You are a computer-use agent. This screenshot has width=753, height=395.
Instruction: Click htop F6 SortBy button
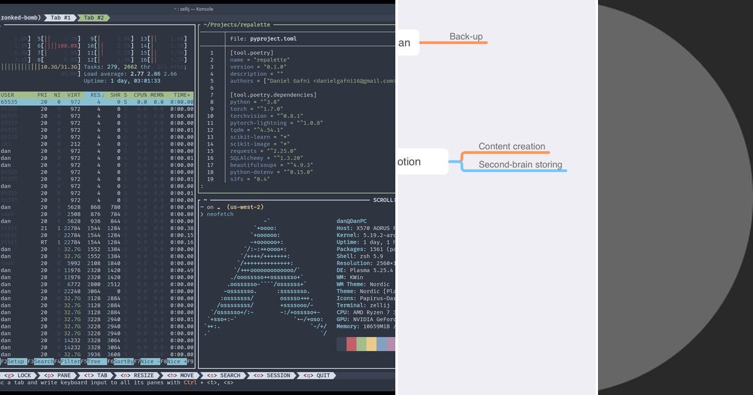click(120, 362)
